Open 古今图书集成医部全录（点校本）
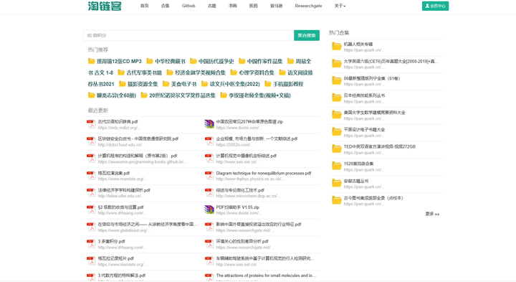Image resolution: width=516 pixels, height=282 pixels. (373, 198)
